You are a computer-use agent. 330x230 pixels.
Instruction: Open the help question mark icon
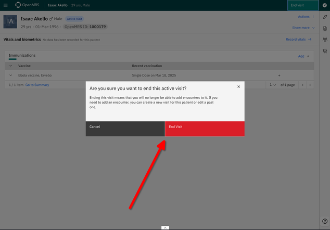[x=325, y=222]
